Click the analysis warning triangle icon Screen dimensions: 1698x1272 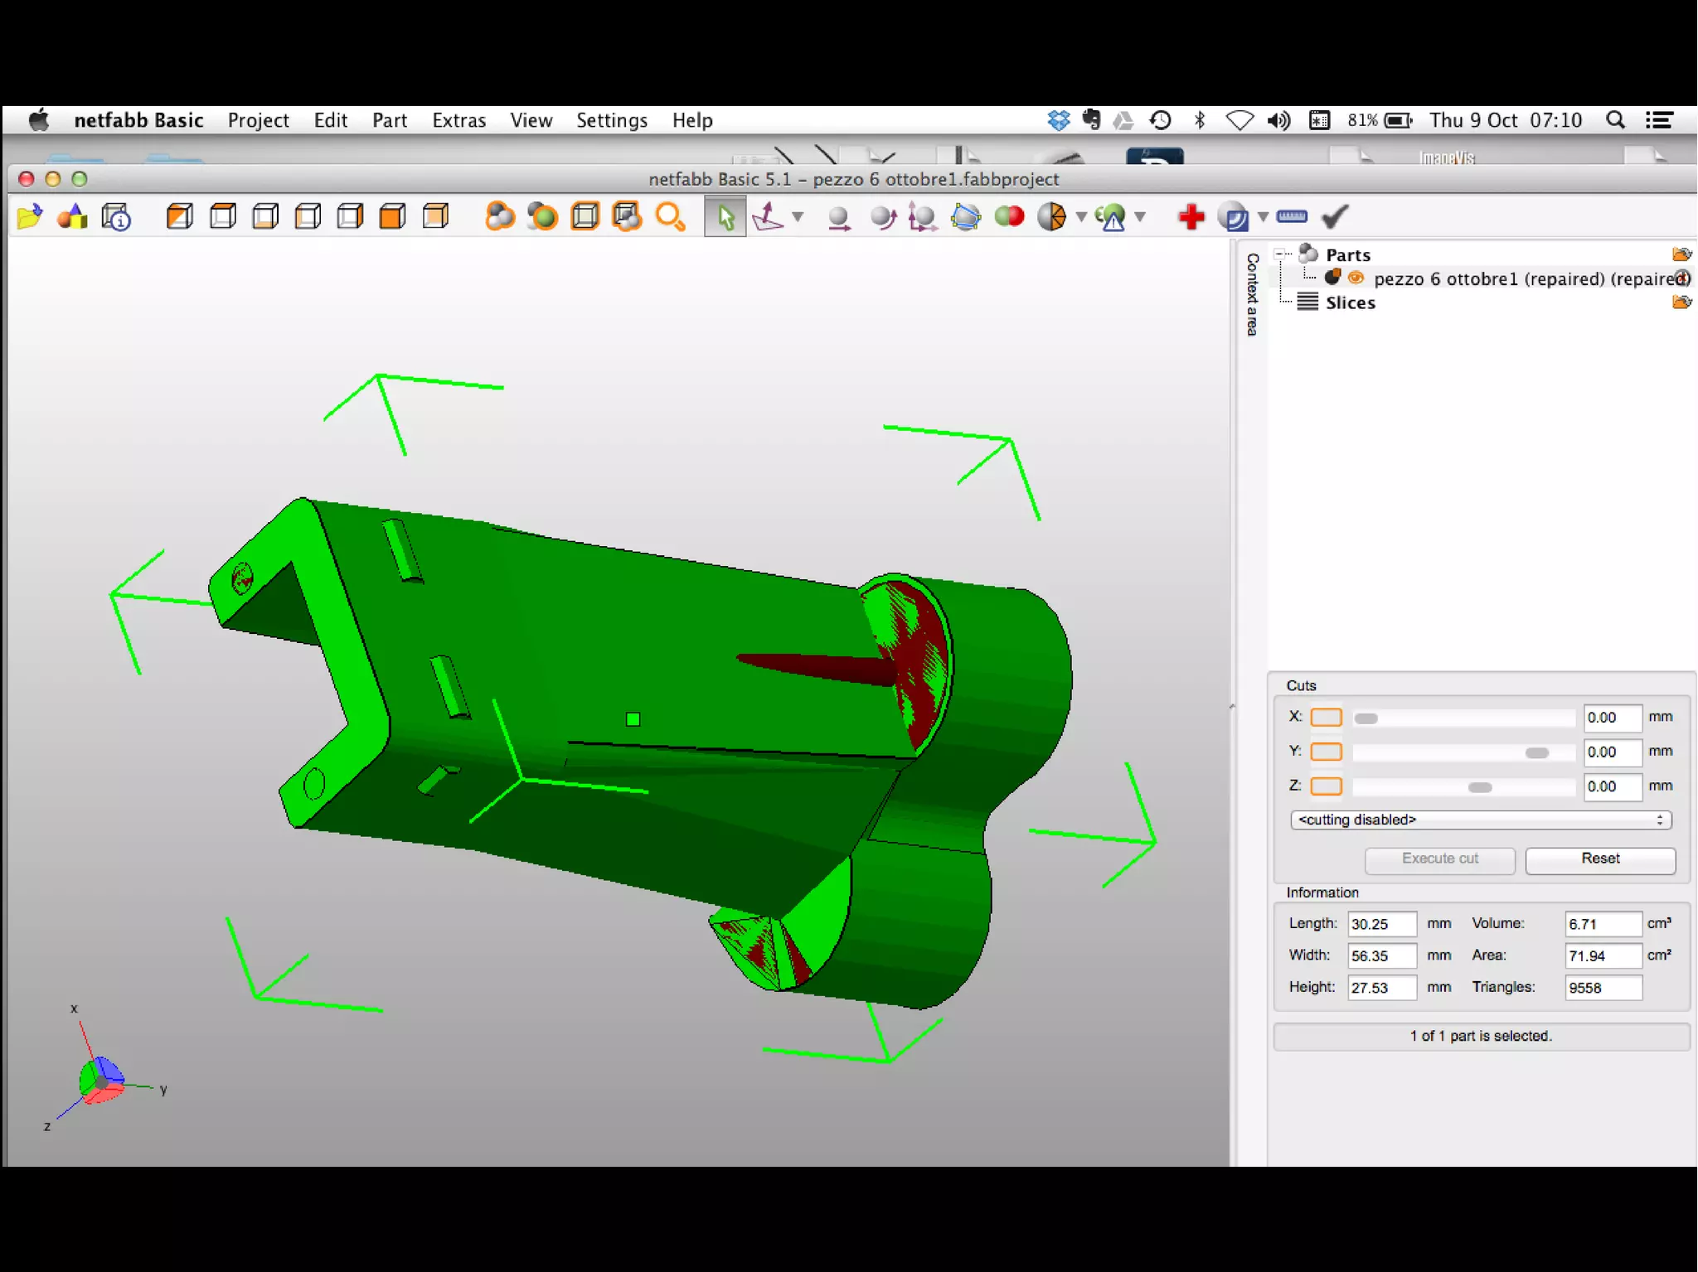[1111, 217]
